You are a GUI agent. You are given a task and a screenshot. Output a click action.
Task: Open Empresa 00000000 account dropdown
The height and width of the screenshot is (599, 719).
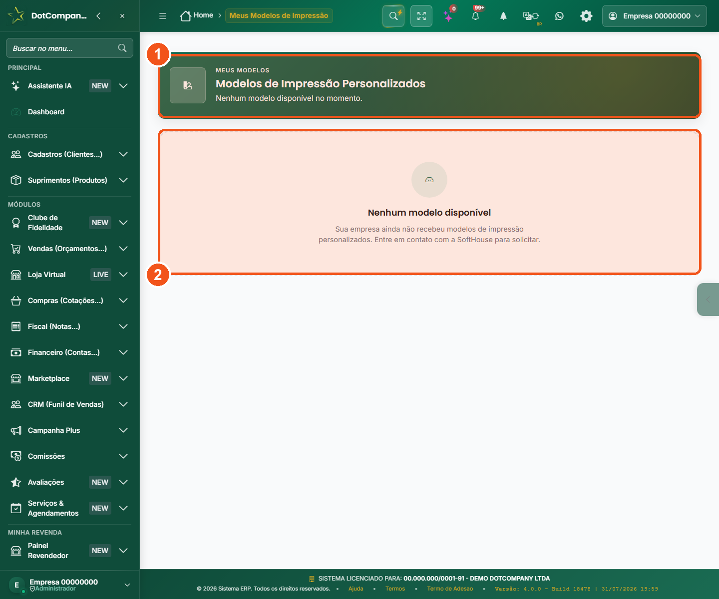click(x=655, y=16)
